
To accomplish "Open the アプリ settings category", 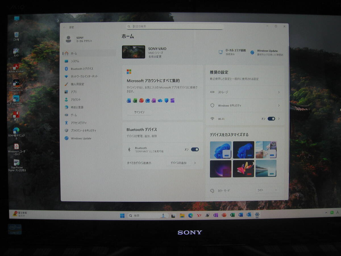I will point(89,92).
